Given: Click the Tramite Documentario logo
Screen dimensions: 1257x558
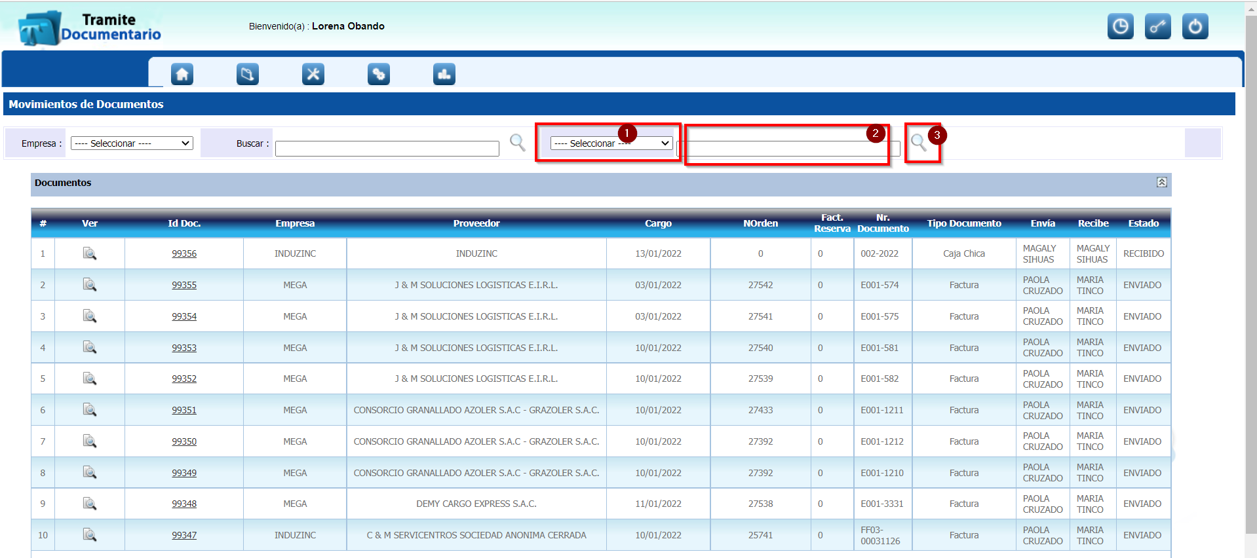Looking at the screenshot, I should click(x=90, y=28).
